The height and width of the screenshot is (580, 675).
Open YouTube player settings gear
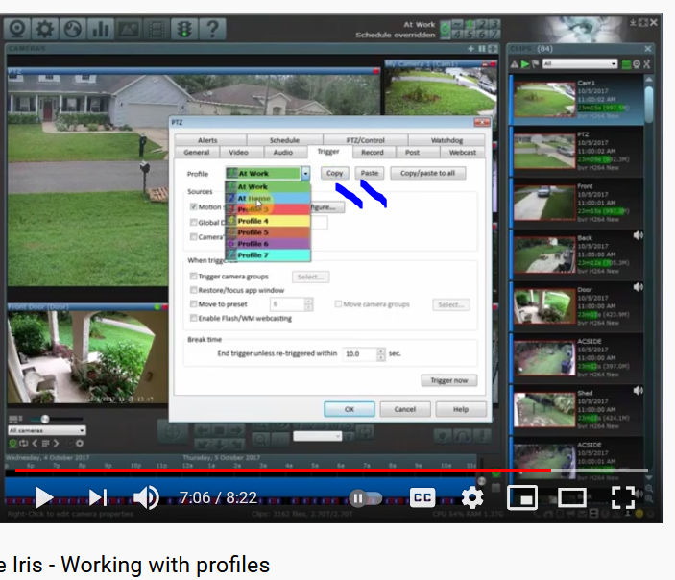click(x=471, y=497)
